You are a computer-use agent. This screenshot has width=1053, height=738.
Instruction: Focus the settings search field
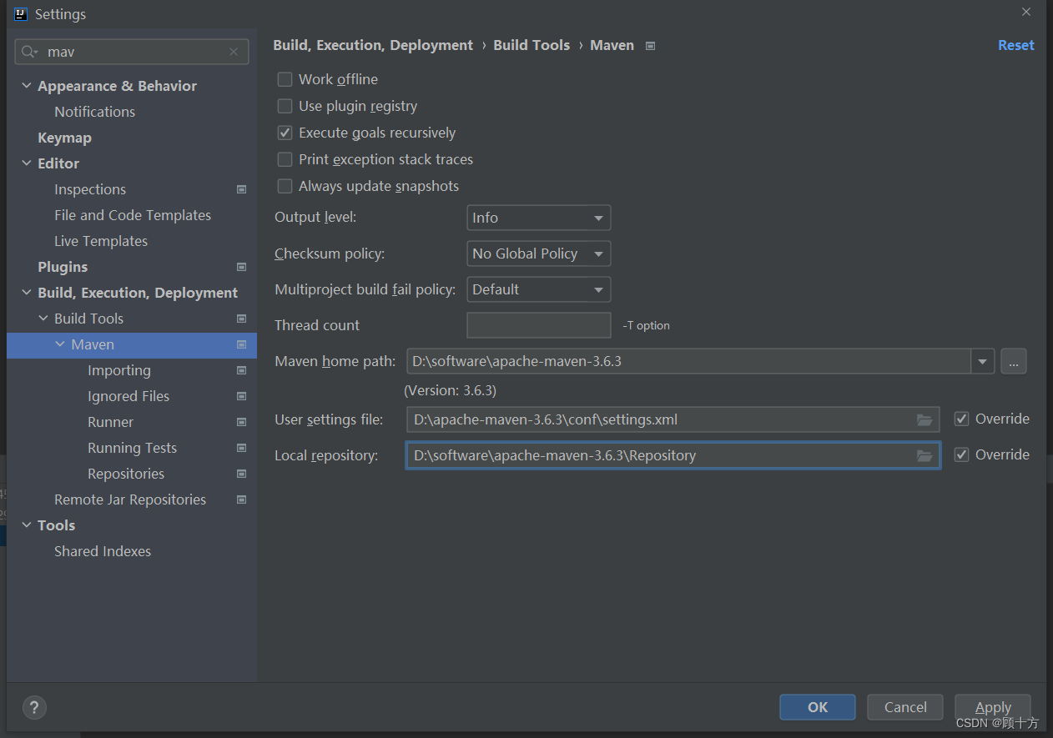point(132,52)
